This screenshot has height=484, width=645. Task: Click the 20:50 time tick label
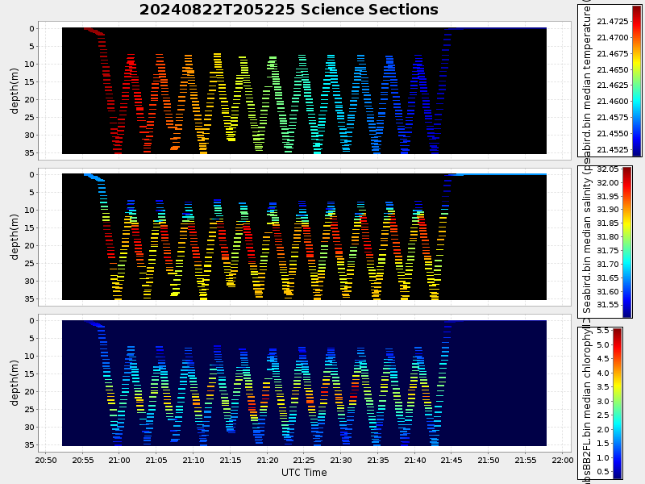coord(46,460)
